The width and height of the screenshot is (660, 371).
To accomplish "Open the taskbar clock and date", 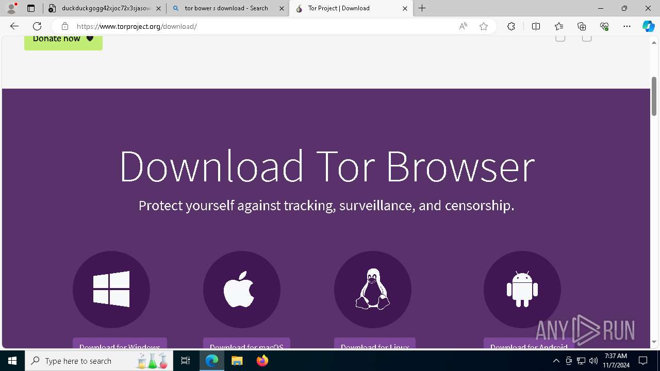I will (616, 361).
